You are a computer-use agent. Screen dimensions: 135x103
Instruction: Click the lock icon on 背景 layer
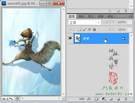pos(123,38)
